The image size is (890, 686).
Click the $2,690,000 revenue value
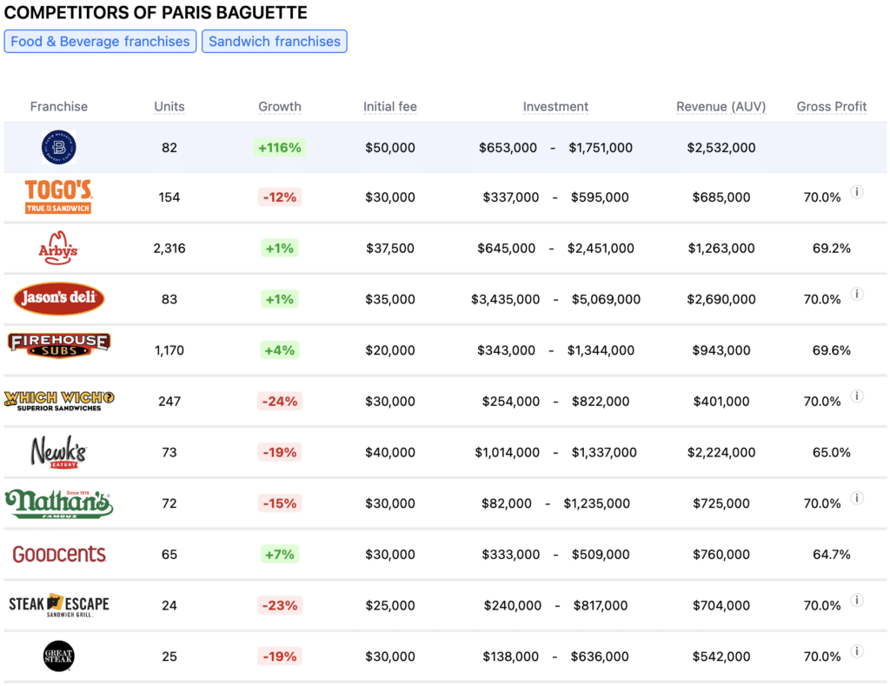[721, 299]
